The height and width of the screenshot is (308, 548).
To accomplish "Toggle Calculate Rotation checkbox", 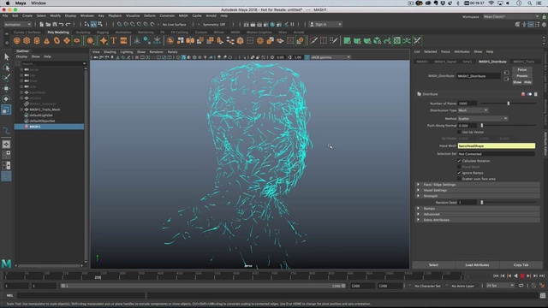I will [x=459, y=161].
